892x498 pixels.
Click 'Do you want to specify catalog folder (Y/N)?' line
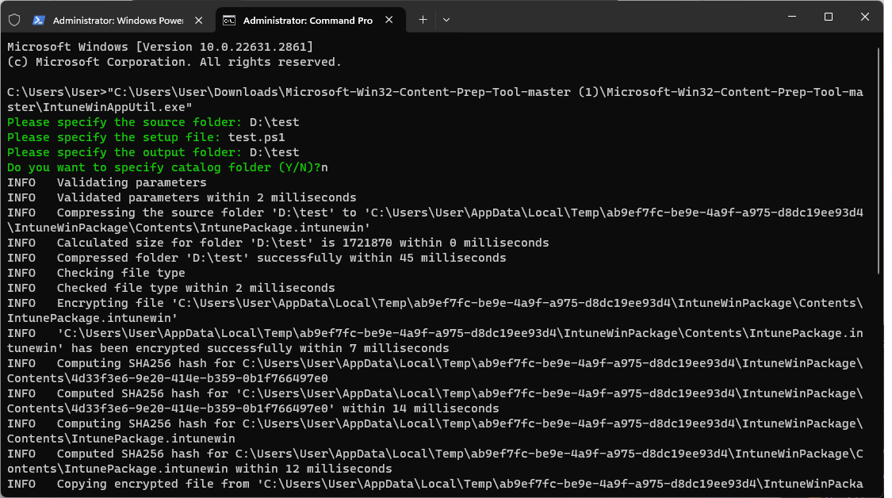(167, 167)
